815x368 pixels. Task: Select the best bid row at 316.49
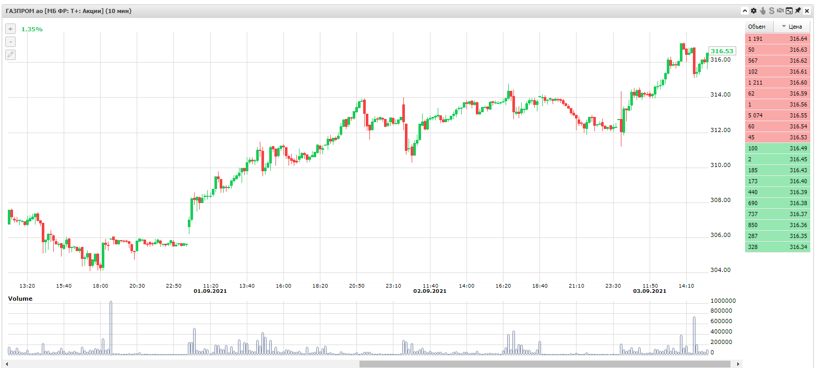tap(777, 149)
